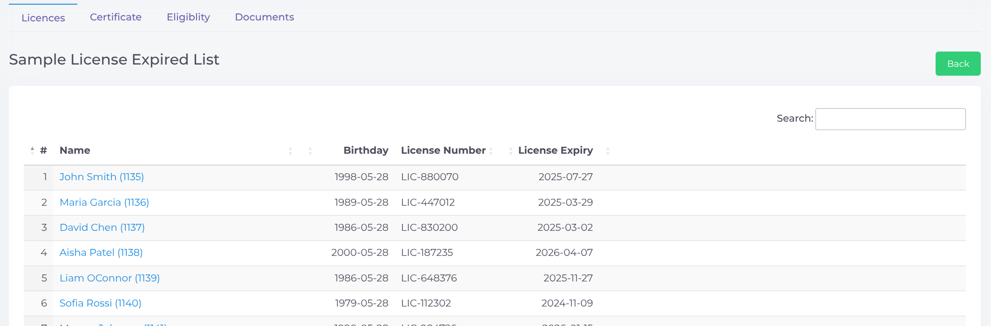991x326 pixels.
Task: Select license number LIC-880070
Action: (x=430, y=177)
